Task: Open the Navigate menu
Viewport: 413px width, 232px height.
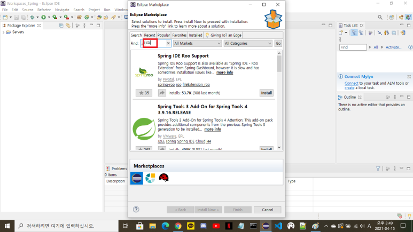Action: pos(62,10)
